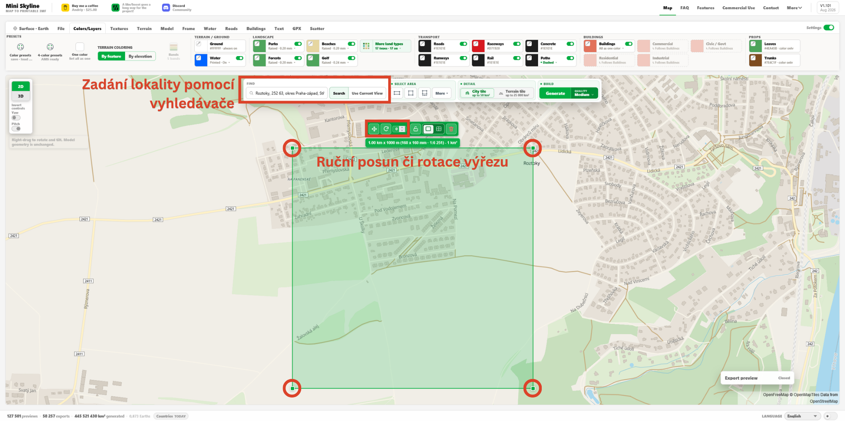845x421 pixels.
Task: Click the green like/boost project icon
Action: [116, 8]
